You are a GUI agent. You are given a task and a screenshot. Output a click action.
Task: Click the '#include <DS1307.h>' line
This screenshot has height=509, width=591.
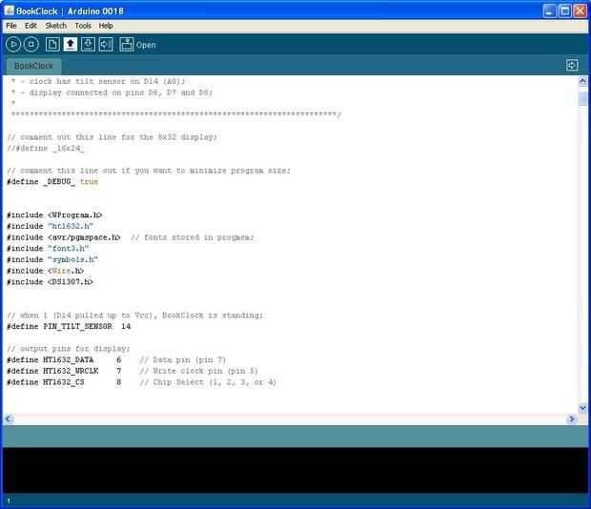coord(51,282)
